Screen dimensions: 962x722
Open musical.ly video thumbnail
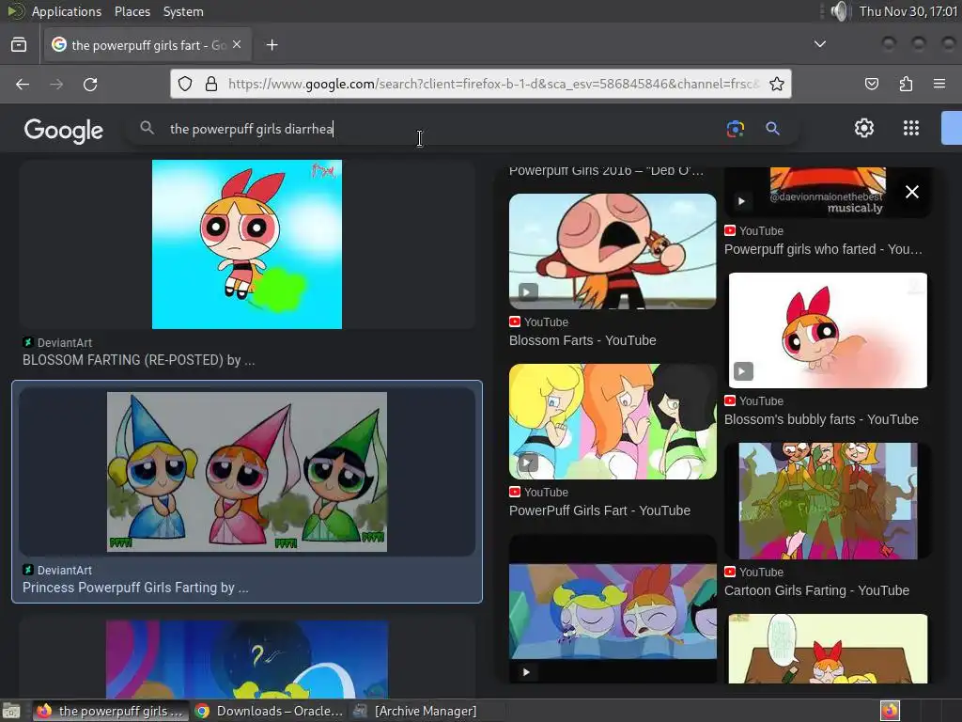828,192
